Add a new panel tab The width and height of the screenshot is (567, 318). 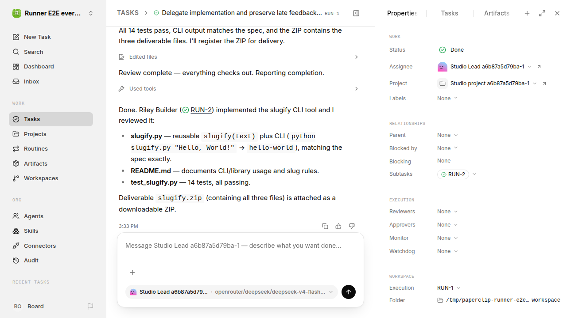527,13
